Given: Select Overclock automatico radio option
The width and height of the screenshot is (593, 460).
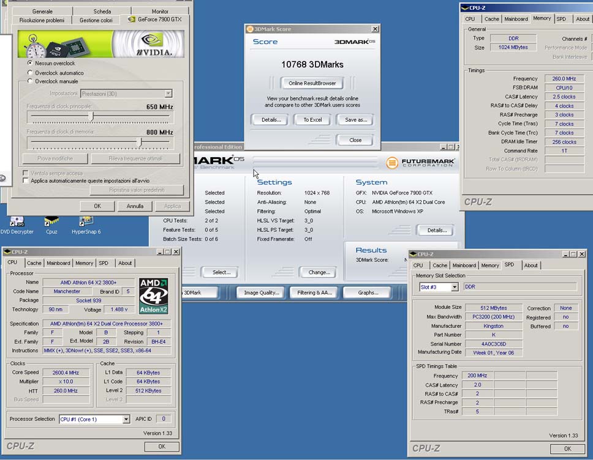Looking at the screenshot, I should [x=30, y=73].
